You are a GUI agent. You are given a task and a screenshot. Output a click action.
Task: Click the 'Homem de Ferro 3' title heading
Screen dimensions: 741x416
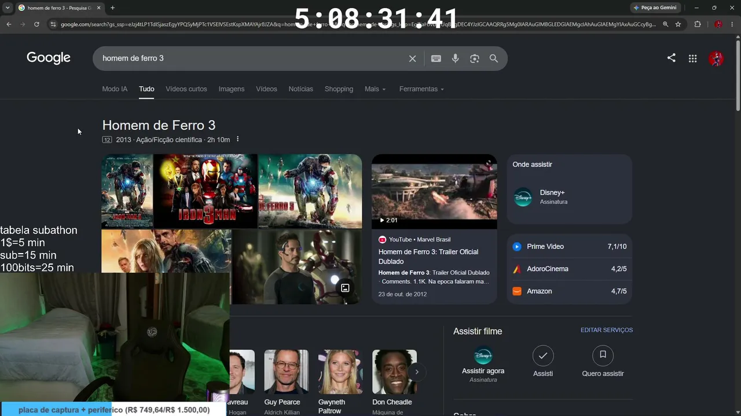click(159, 125)
